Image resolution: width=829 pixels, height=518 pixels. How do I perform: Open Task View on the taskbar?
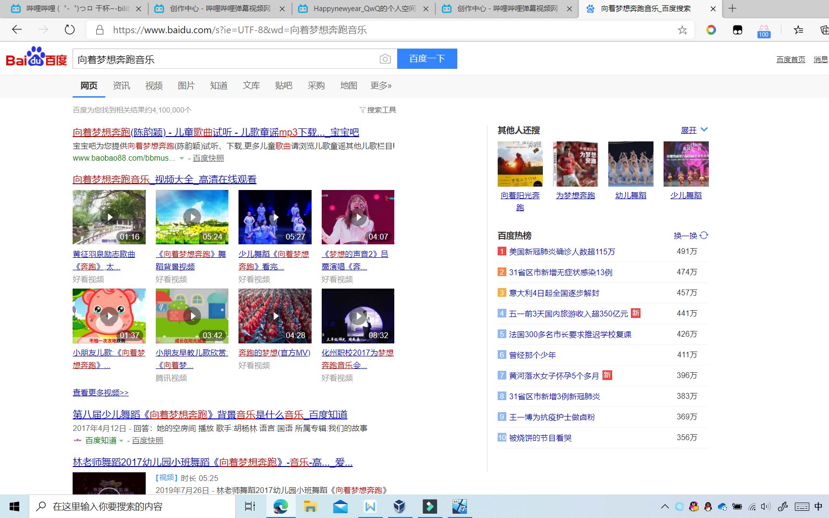pos(250,506)
